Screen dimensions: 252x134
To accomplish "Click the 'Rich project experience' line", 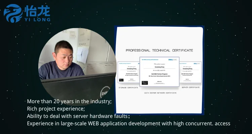I will (x=56, y=109).
